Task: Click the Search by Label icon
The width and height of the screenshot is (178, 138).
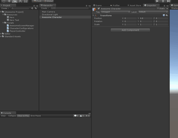Action: tap(36, 8)
